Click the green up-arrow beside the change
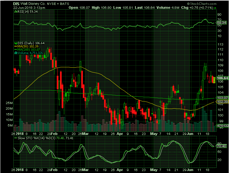229x173 pixels. pyautogui.click(x=215, y=8)
